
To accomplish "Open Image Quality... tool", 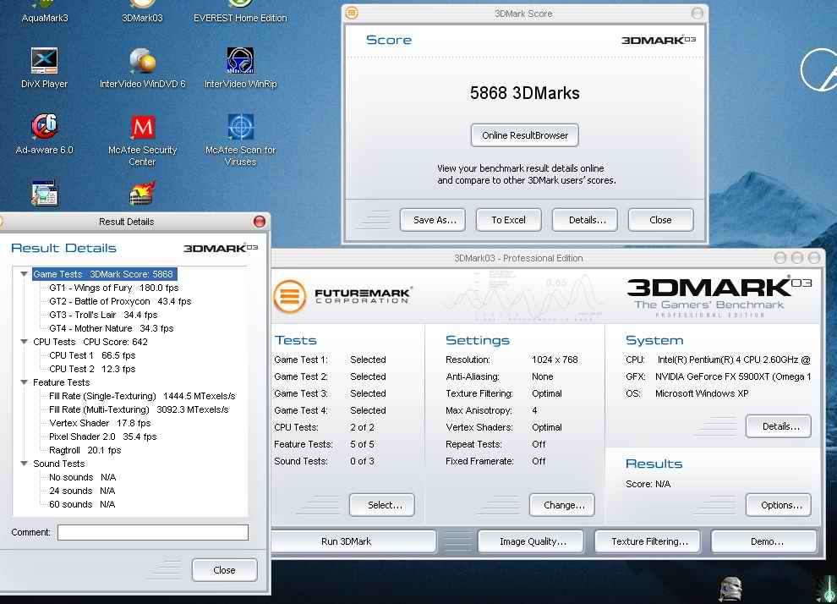I will [x=531, y=541].
